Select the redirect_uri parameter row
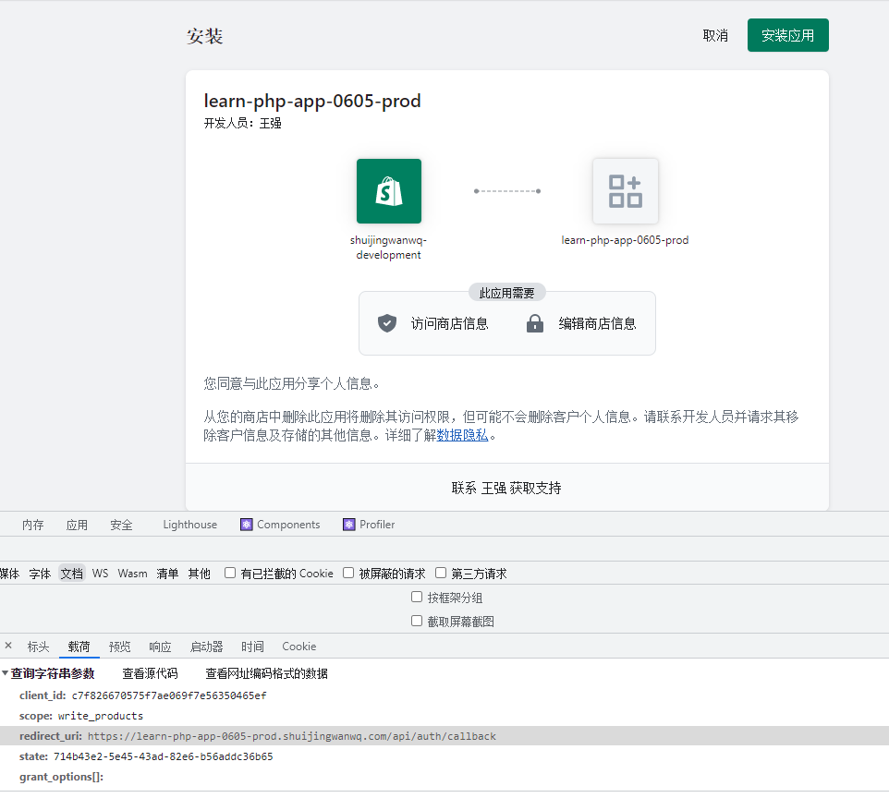 (277, 736)
